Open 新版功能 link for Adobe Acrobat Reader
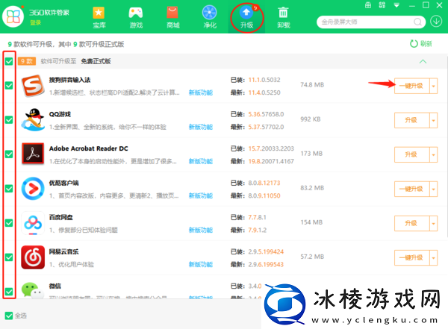 (201, 161)
